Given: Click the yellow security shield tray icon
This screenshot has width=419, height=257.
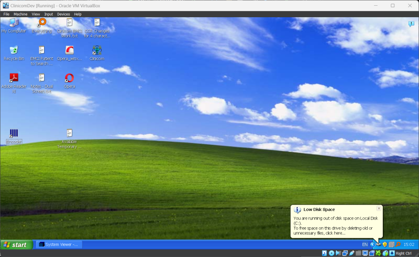Looking at the screenshot, I should coord(385,244).
